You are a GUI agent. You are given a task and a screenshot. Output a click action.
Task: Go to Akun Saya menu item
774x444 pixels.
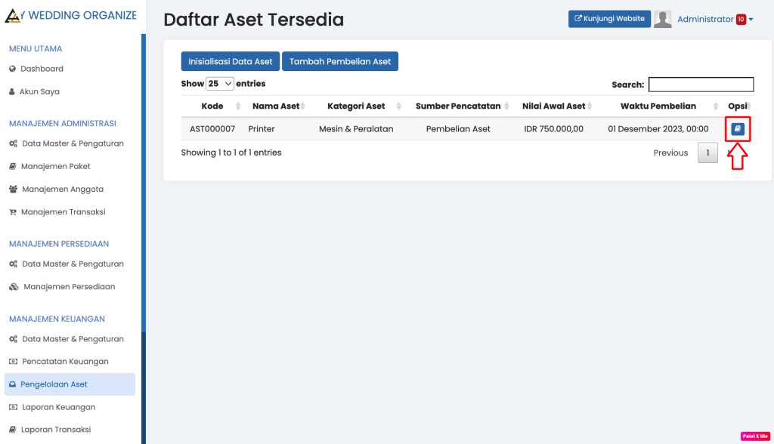[39, 91]
